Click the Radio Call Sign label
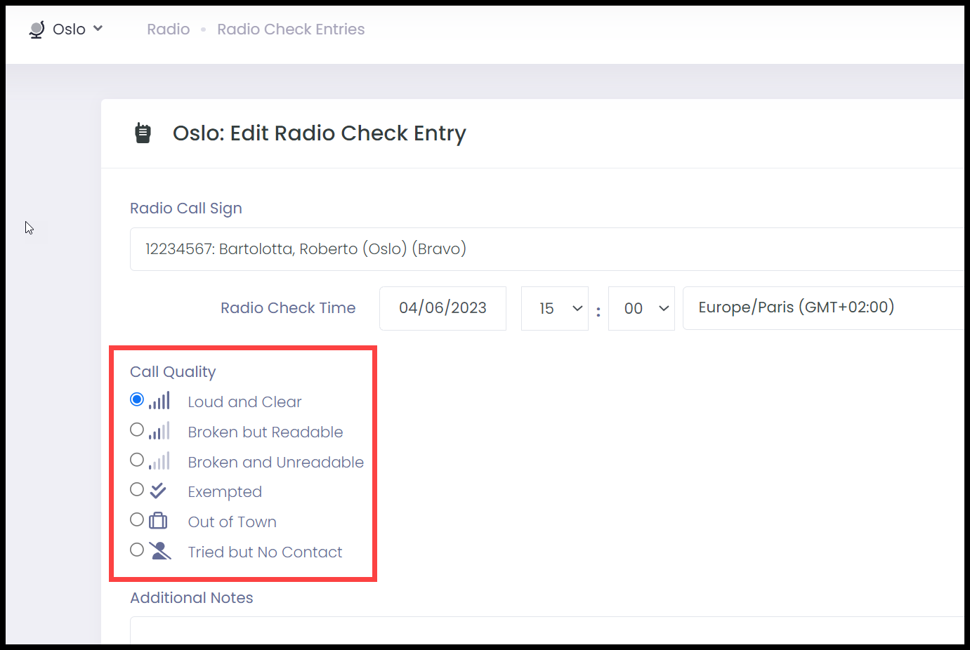The width and height of the screenshot is (970, 650). tap(186, 208)
